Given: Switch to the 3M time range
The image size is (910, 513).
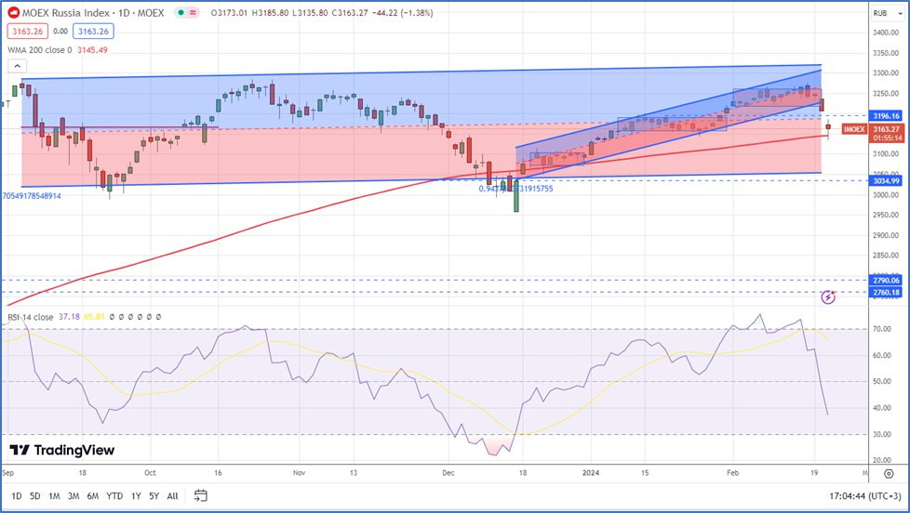Looking at the screenshot, I should (x=74, y=496).
